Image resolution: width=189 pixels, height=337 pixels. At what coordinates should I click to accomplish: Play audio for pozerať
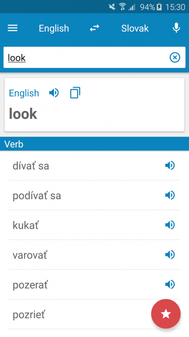click(x=170, y=284)
